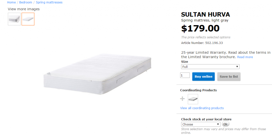Click the SULTAN HURVA product title
The height and width of the screenshot is (136, 272).
[205, 15]
